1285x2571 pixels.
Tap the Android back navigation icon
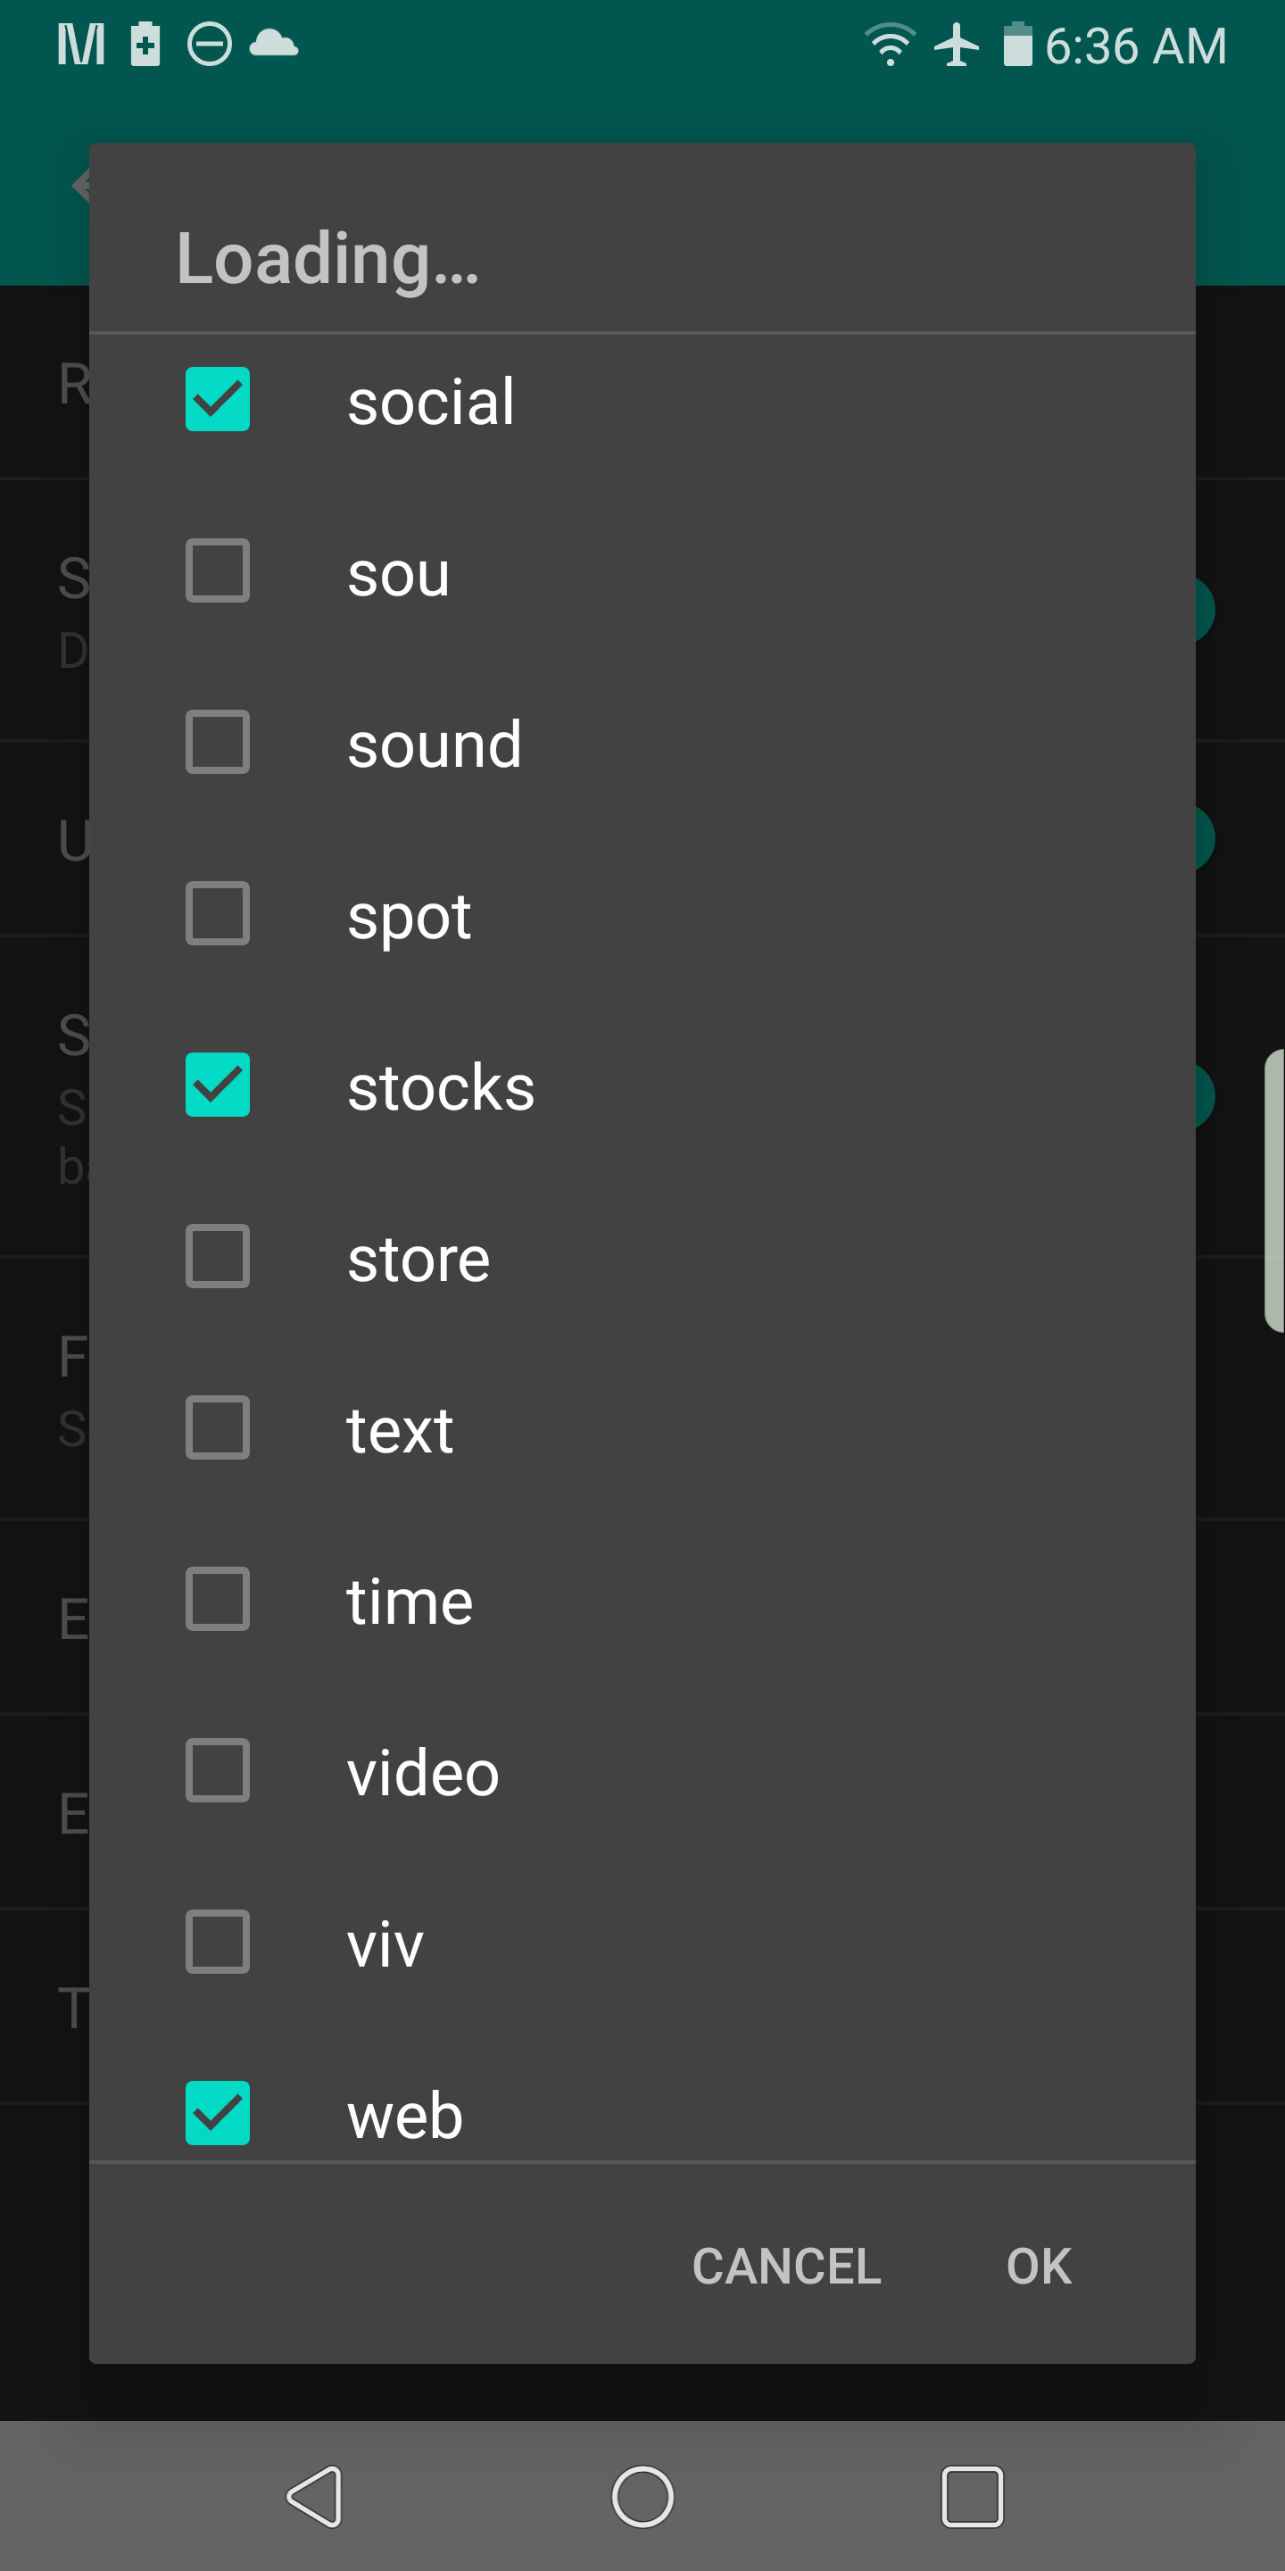click(315, 2496)
